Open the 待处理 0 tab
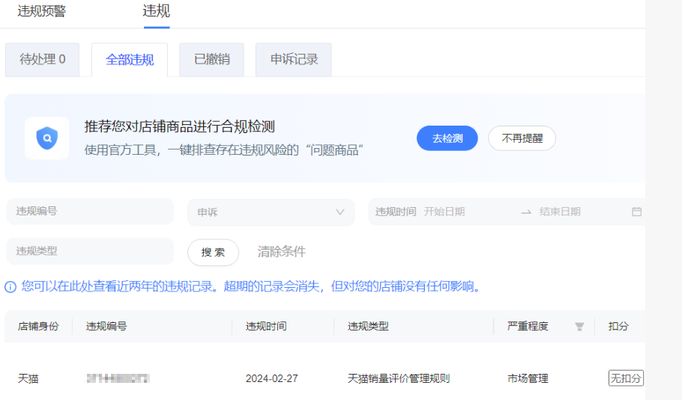Image resolution: width=682 pixels, height=400 pixels. click(x=41, y=59)
